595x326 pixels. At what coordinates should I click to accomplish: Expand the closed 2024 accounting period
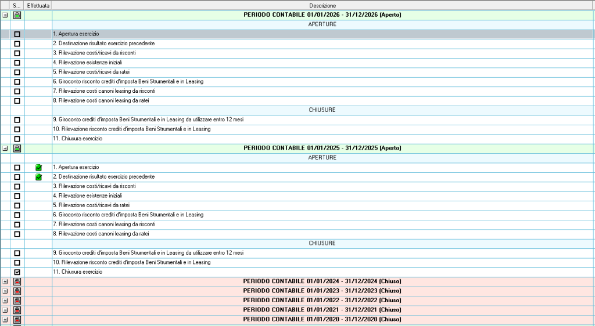click(5, 281)
